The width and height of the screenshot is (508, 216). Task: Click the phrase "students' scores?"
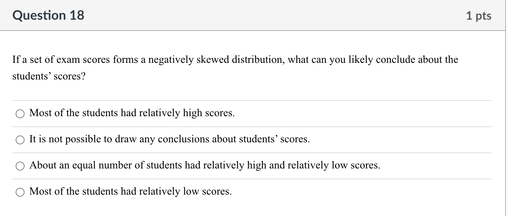click(x=49, y=76)
